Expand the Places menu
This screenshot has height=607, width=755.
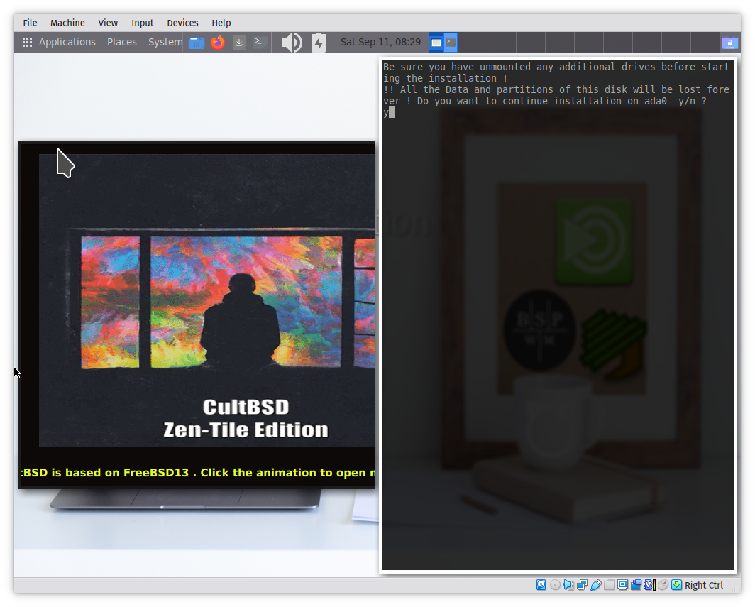(x=121, y=42)
